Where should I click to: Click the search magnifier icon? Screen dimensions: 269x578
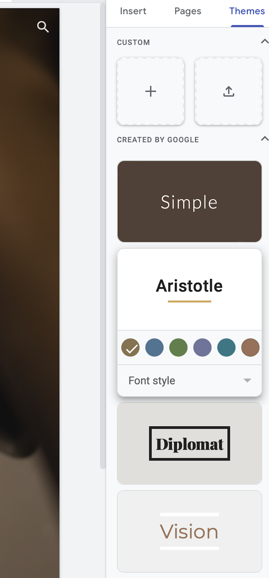[x=43, y=27]
